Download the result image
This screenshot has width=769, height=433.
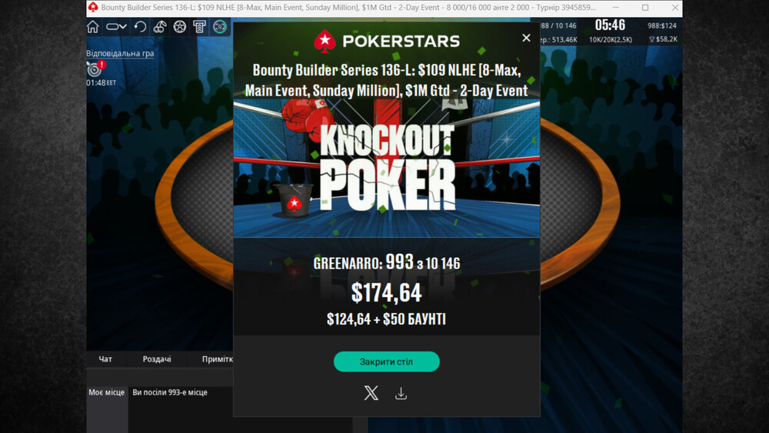(401, 393)
